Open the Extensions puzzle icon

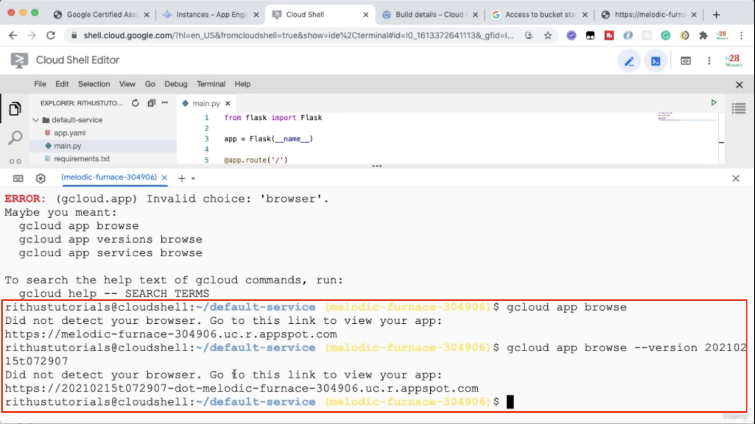[x=703, y=35]
